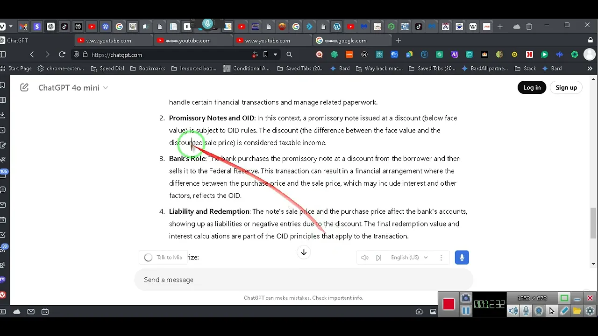Click the status bar cloud sync icon
Viewport: 598px width, 336px height.
click(17, 312)
